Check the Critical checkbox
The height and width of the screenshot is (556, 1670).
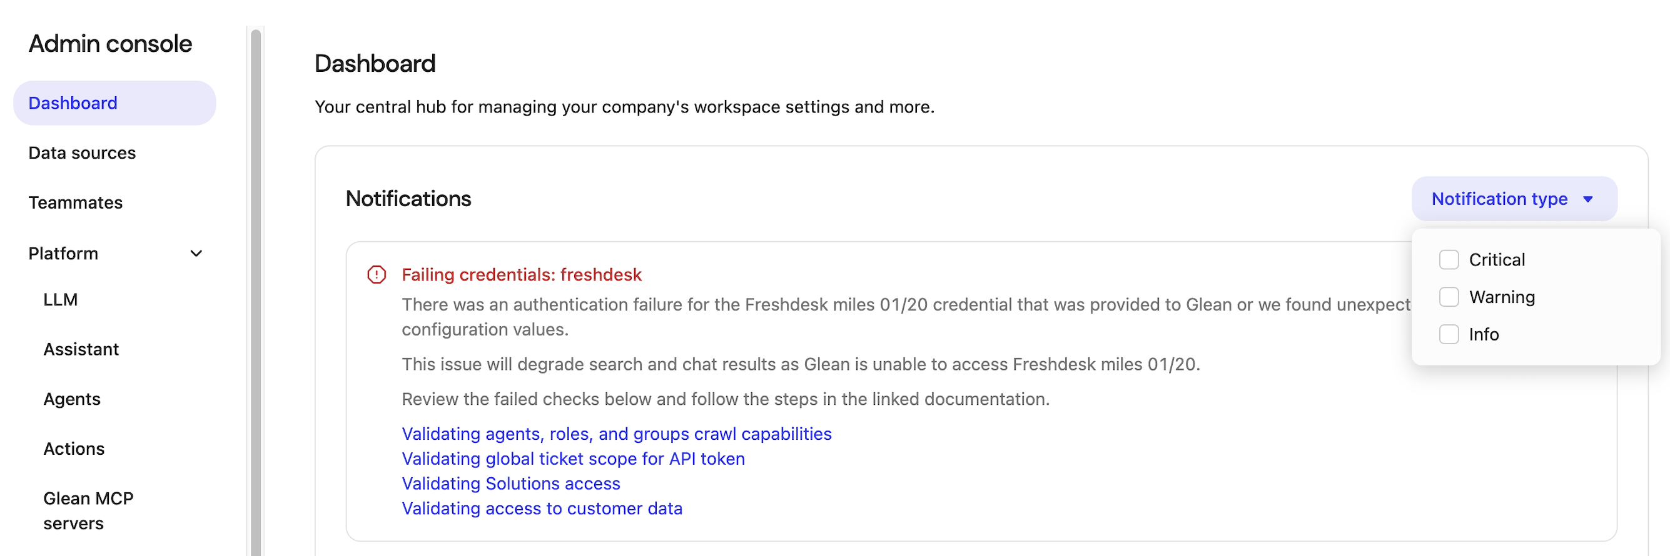click(x=1449, y=259)
